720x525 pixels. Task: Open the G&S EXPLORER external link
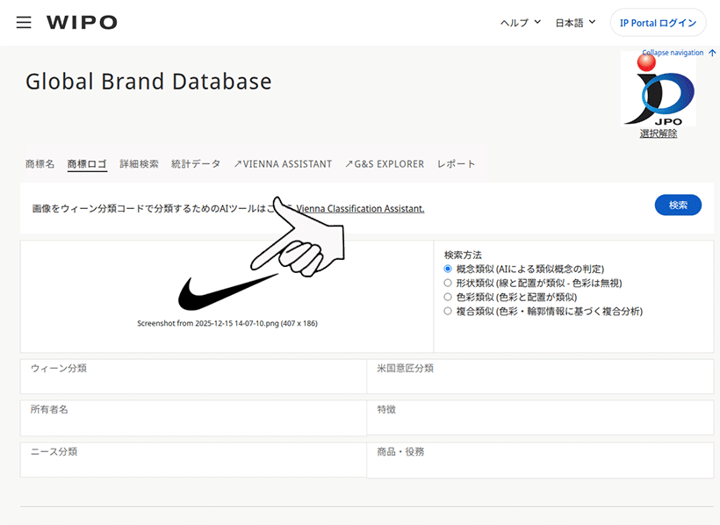click(384, 164)
